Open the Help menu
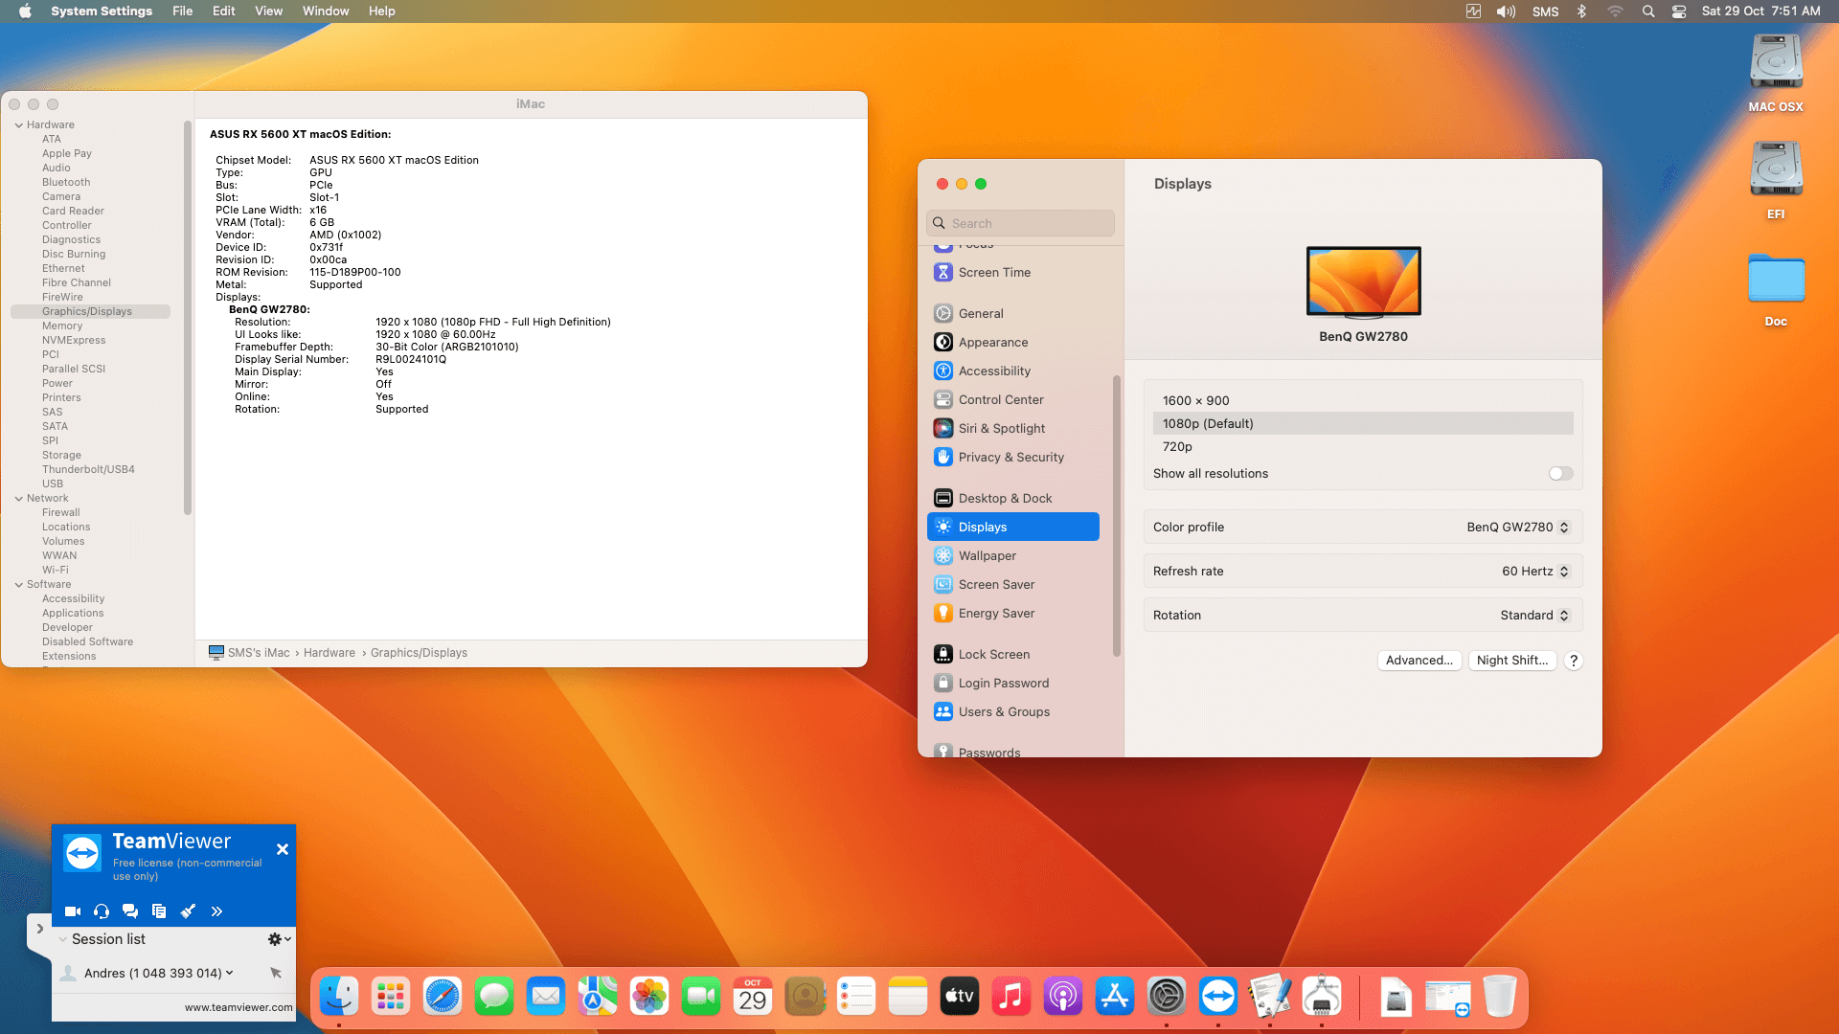Image resolution: width=1839 pixels, height=1034 pixels. coord(381,11)
